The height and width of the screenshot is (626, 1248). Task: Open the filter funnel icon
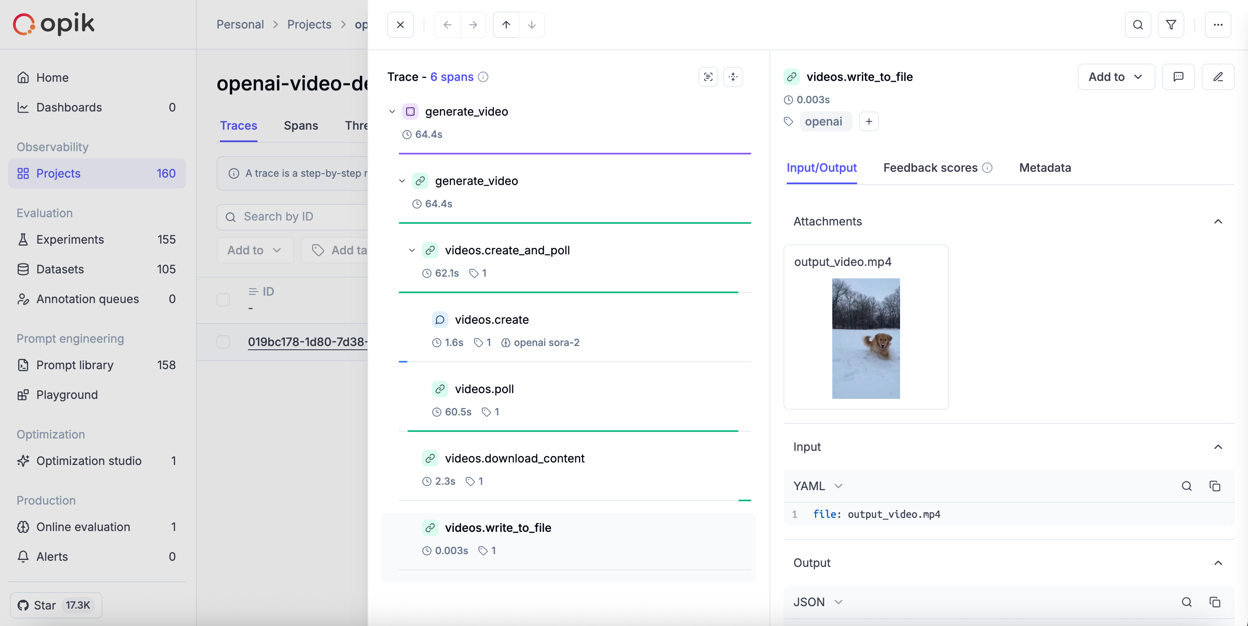click(x=1170, y=25)
